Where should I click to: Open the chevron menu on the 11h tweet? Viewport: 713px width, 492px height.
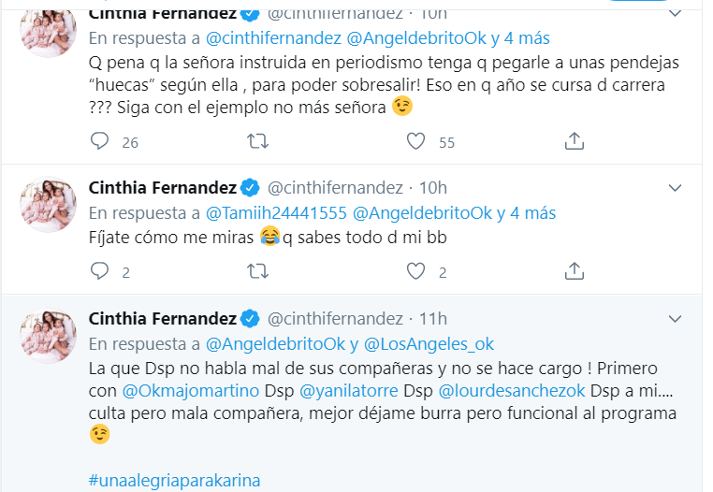click(x=675, y=318)
